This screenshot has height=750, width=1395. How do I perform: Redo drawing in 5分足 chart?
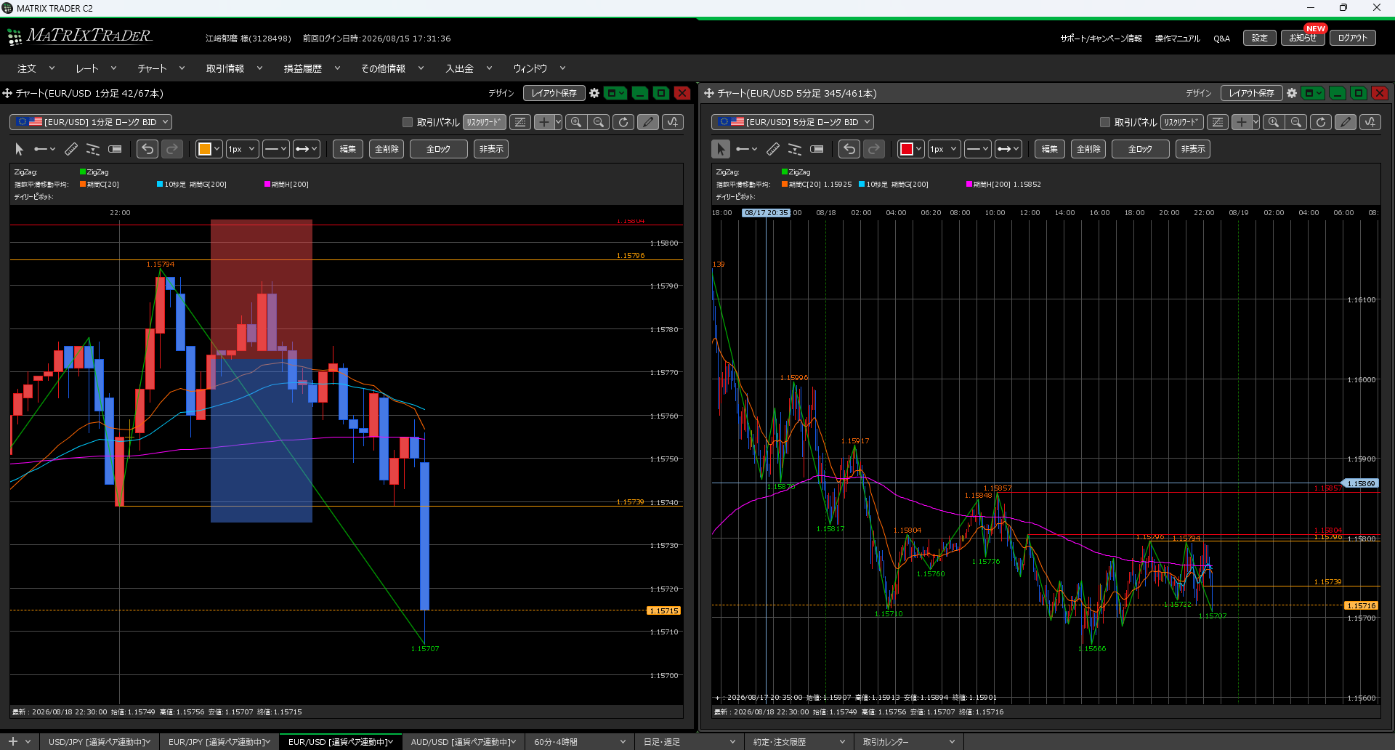[874, 149]
